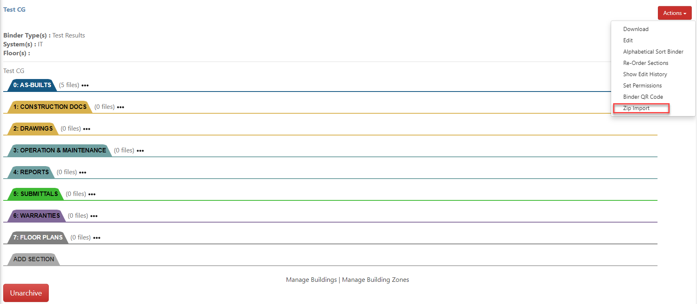The height and width of the screenshot is (304, 697).
Task: Open the ellipsis menu beside CONSTRUCTION DOCS
Action: [x=121, y=107]
